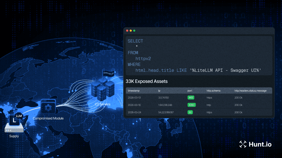Click the 33K Exposed Assets heading
This screenshot has height=158, width=282.
(146, 81)
